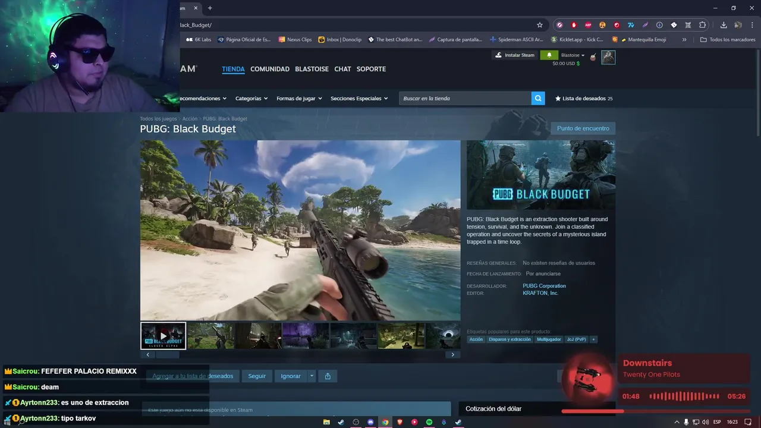Open the Blastoise account dropdown

pyautogui.click(x=573, y=55)
